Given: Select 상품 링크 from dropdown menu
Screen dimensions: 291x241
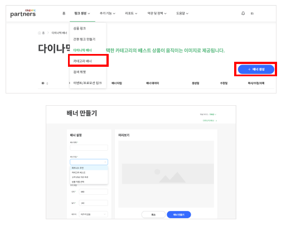Looking at the screenshot, I should click(80, 28).
